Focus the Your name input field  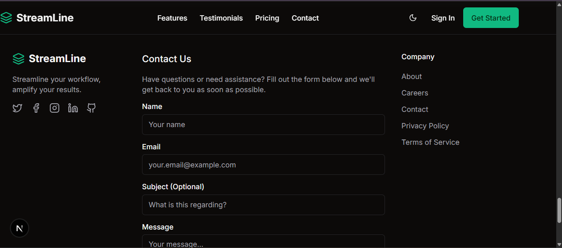263,125
